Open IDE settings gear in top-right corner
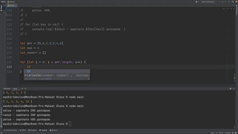Screen dimensions: 238x134 pyautogui.click(x=236, y=1)
